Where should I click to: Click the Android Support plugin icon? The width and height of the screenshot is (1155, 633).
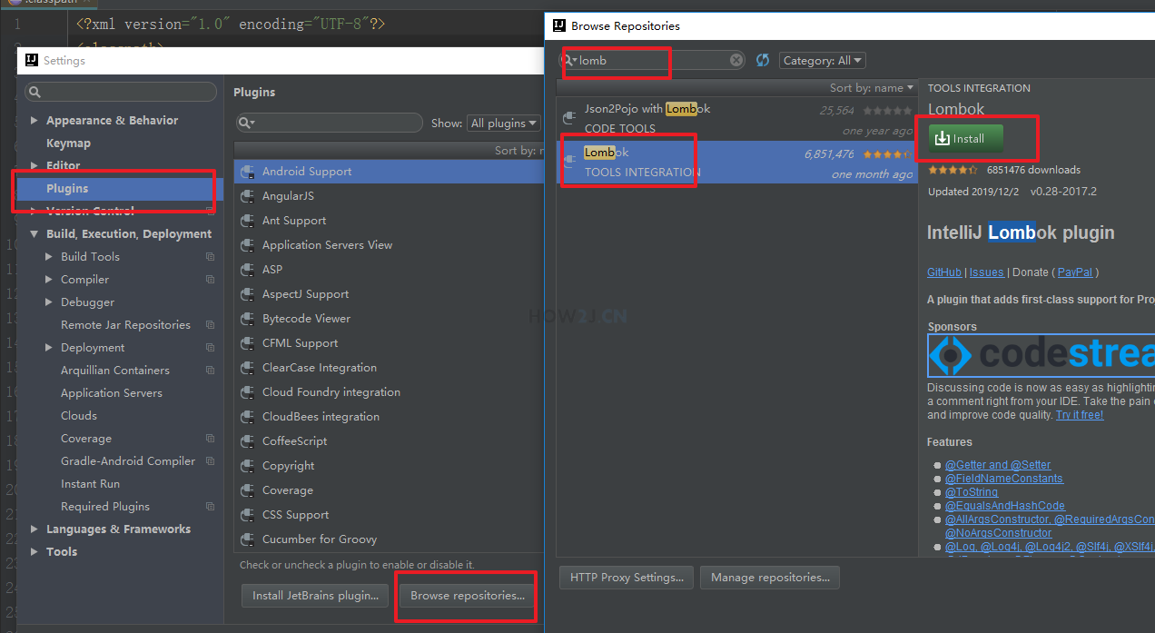tap(247, 172)
